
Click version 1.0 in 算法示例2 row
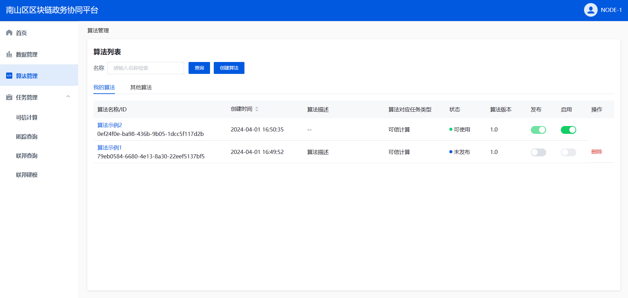pyautogui.click(x=494, y=129)
